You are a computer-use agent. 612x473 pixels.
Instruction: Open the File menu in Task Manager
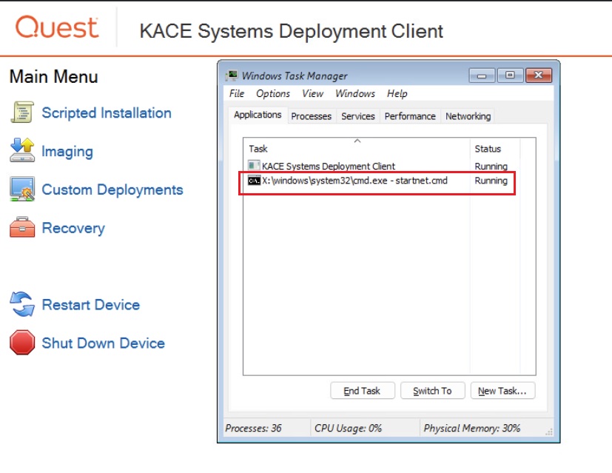237,94
